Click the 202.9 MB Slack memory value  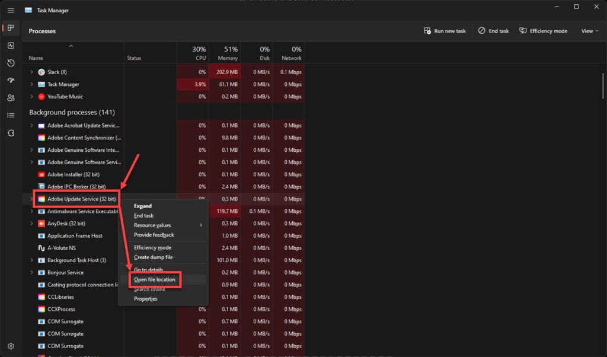tap(227, 72)
